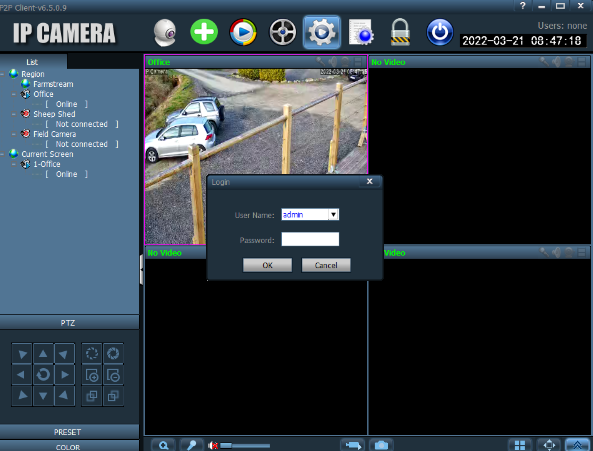Hide the left sidebar with splitter arrow

[141, 269]
